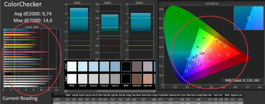
Task: Click the Orange Yellow column header
Action: point(202,95)
